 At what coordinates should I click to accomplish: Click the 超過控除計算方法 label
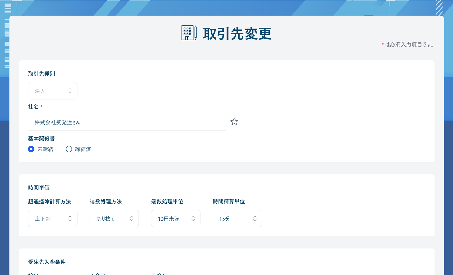tap(50, 201)
